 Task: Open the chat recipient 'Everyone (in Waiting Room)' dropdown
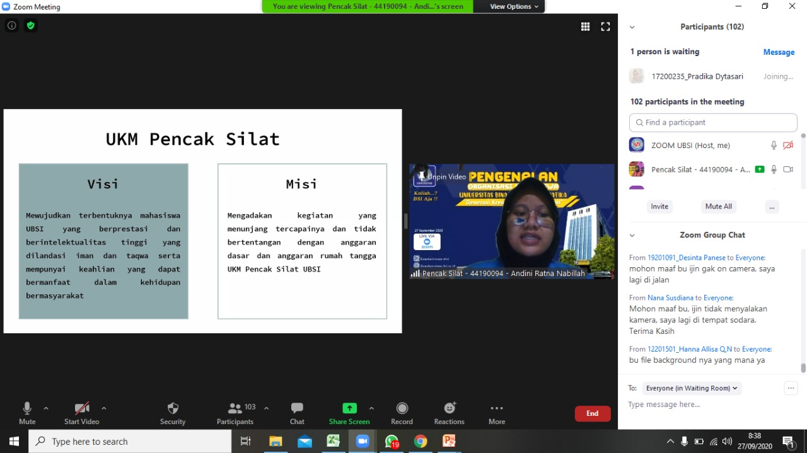[x=692, y=388]
